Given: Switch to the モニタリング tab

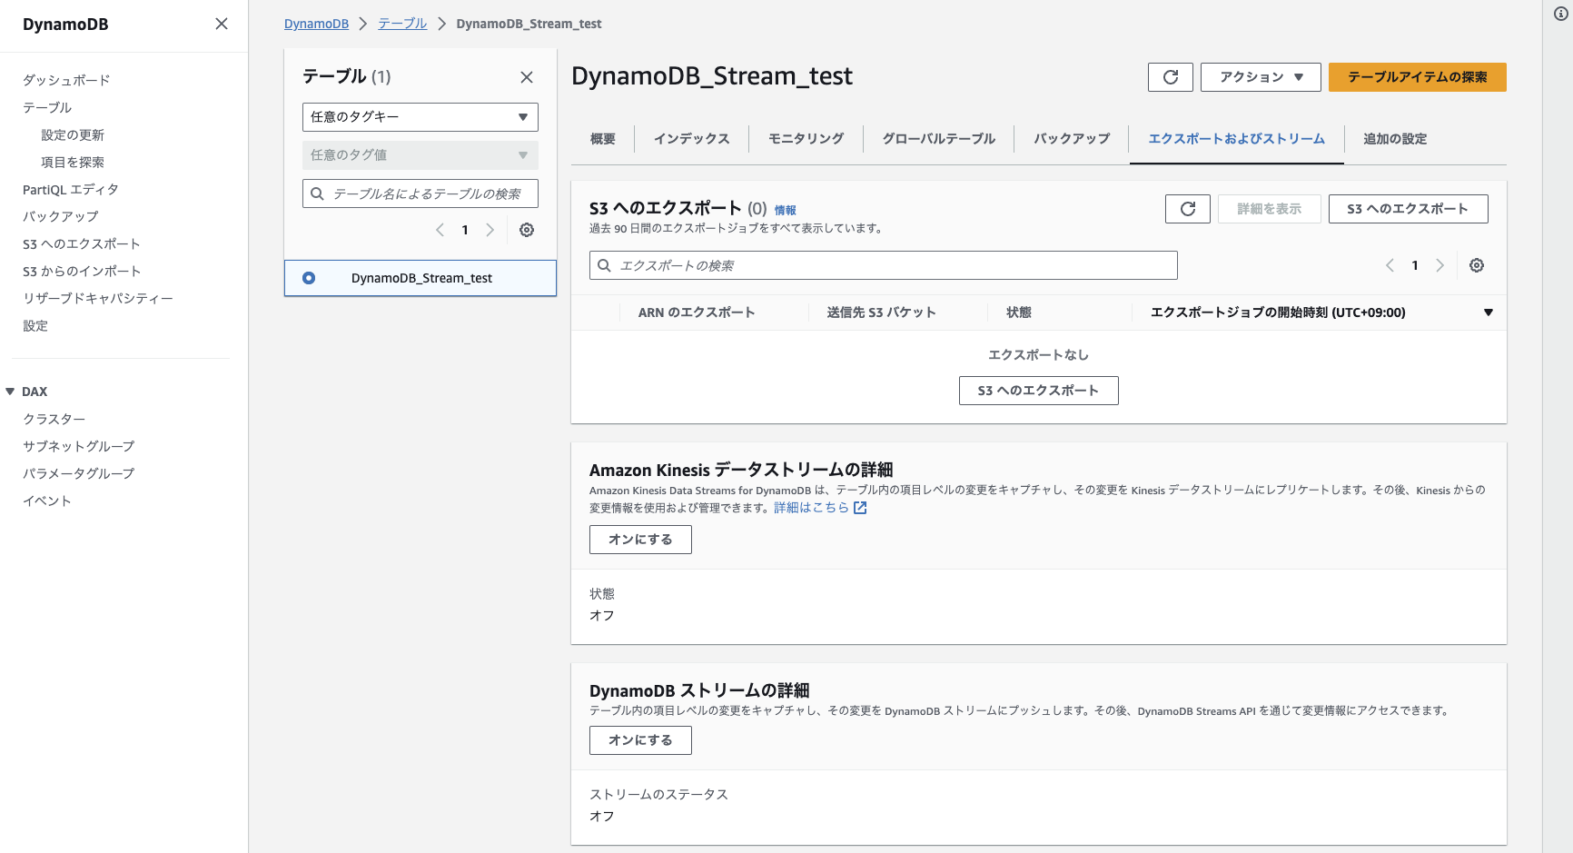Looking at the screenshot, I should coord(805,138).
